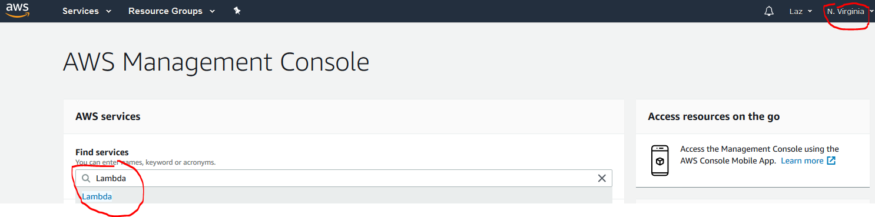Viewport: 875px width, 217px height.
Task: Open the Laz account menu
Action: [800, 11]
